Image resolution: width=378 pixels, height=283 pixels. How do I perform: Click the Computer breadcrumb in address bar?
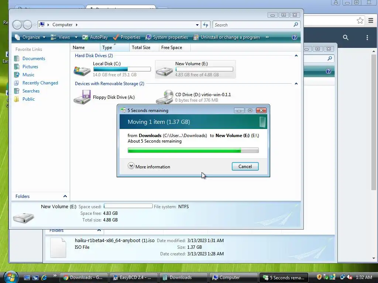(x=62, y=25)
